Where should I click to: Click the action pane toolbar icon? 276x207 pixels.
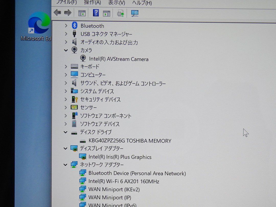point(107,13)
